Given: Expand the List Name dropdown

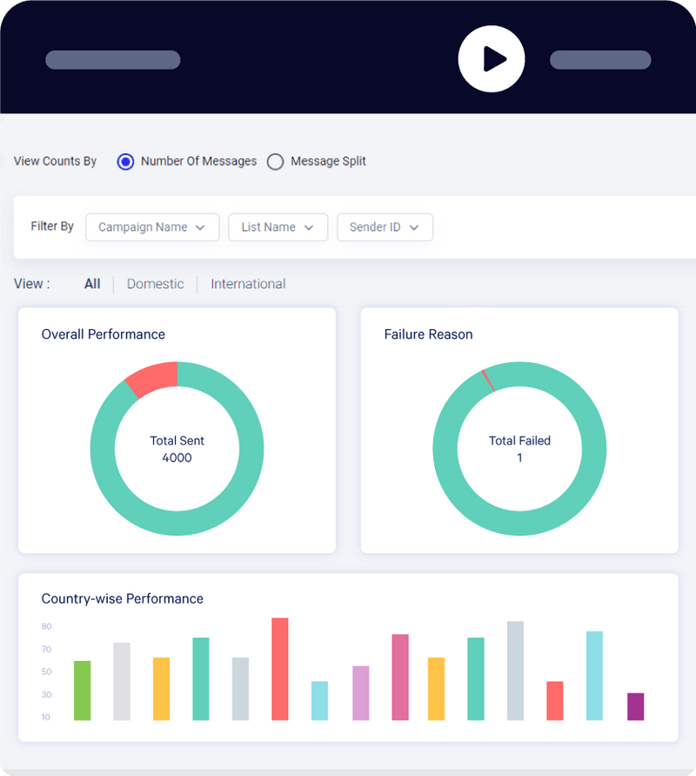Looking at the screenshot, I should pyautogui.click(x=278, y=226).
